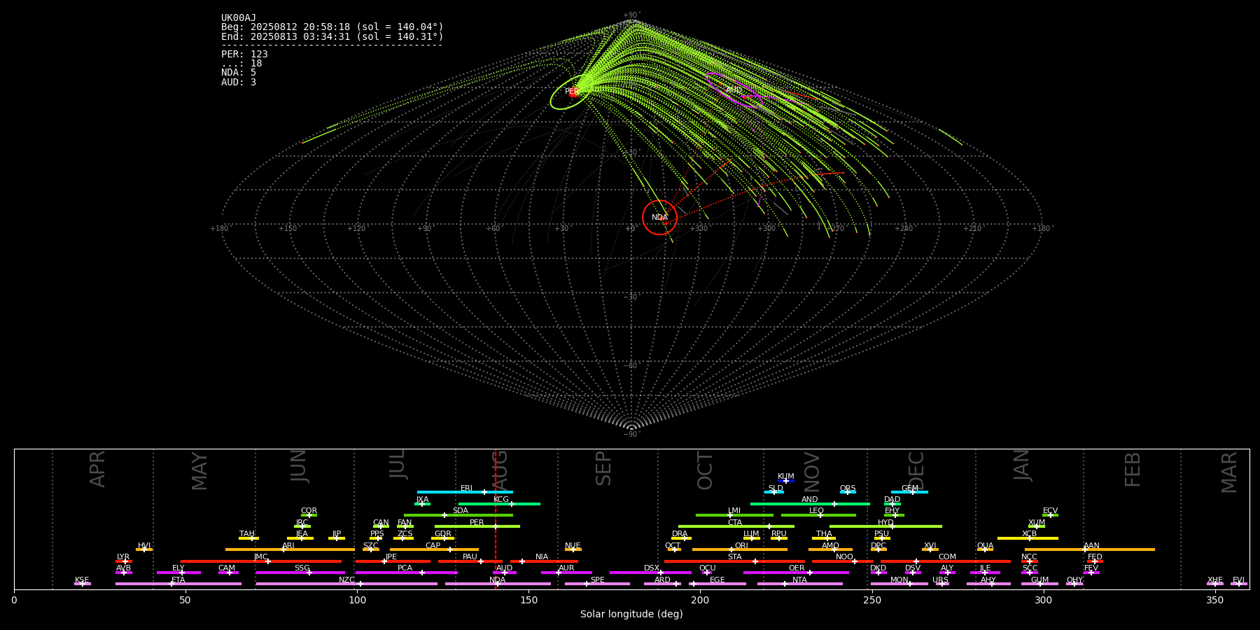Click the red PAU shower bar
Viewport: 1260px width, 630px height.
470,561
